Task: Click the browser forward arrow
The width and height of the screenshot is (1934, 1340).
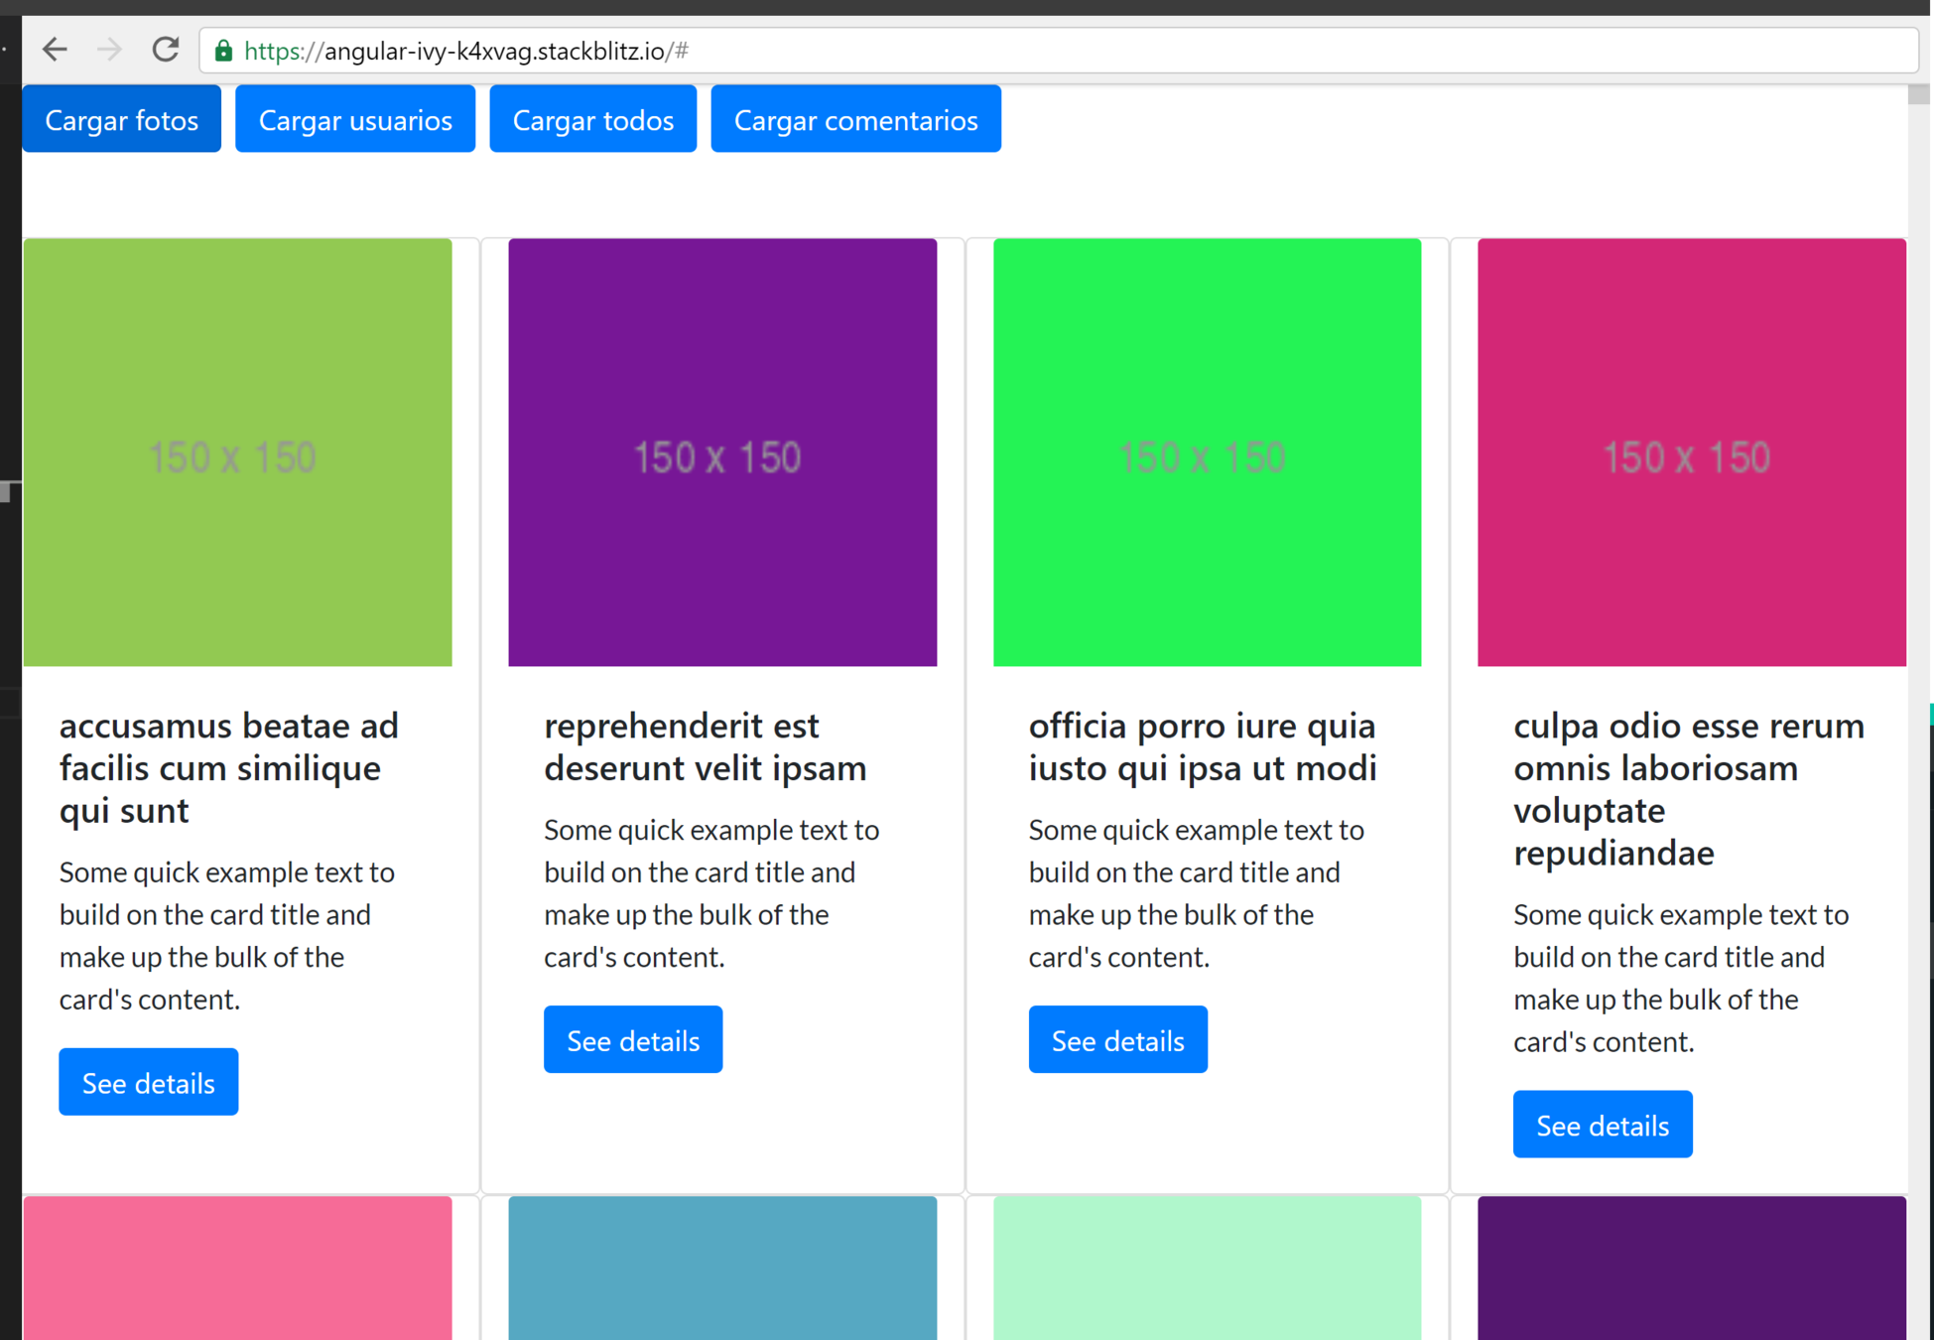Action: (109, 50)
